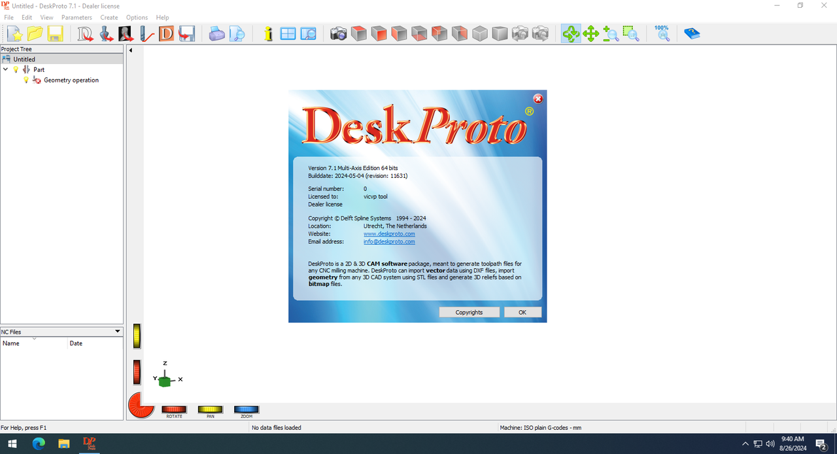Viewport: 837px width, 454px height.
Task: Open print preview magnifier page icon
Action: pos(237,33)
